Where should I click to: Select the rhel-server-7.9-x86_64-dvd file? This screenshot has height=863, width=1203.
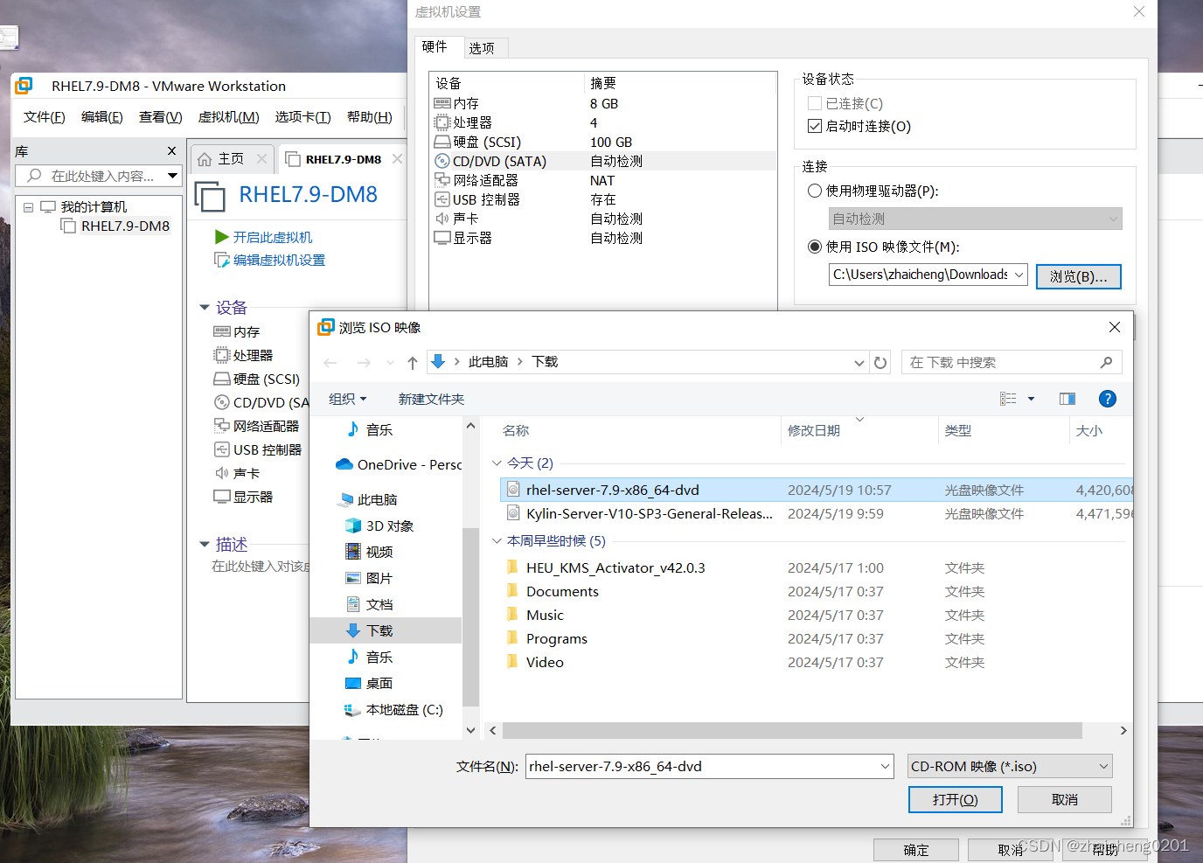point(816,490)
